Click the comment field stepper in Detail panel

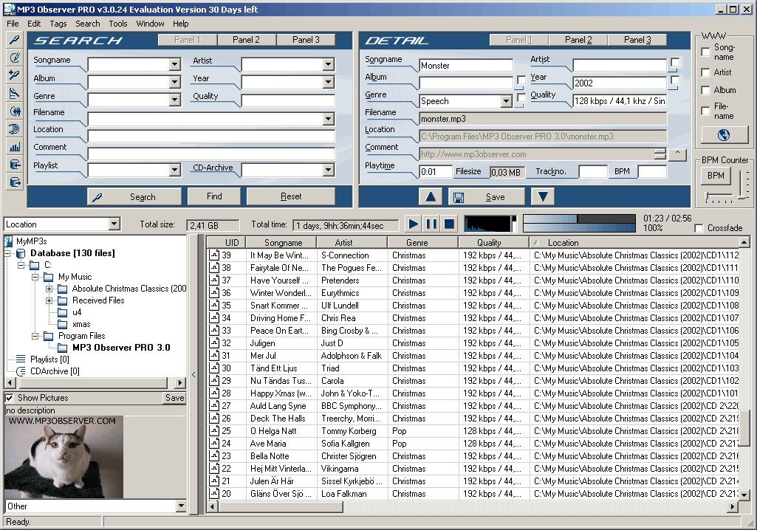tap(660, 154)
